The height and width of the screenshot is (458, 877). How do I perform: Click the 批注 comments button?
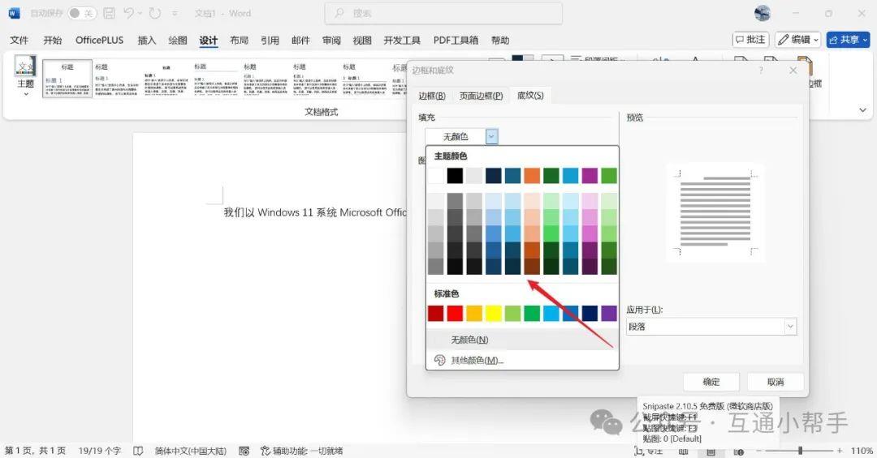pos(750,40)
